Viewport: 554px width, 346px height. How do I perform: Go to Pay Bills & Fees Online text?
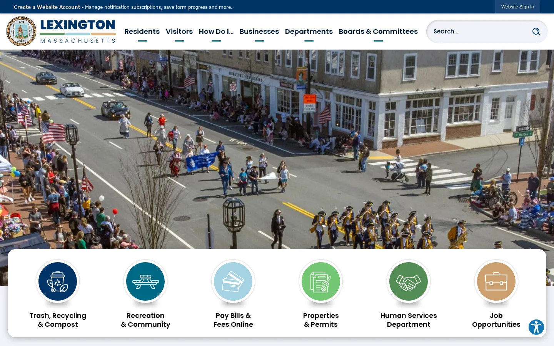coord(233,320)
